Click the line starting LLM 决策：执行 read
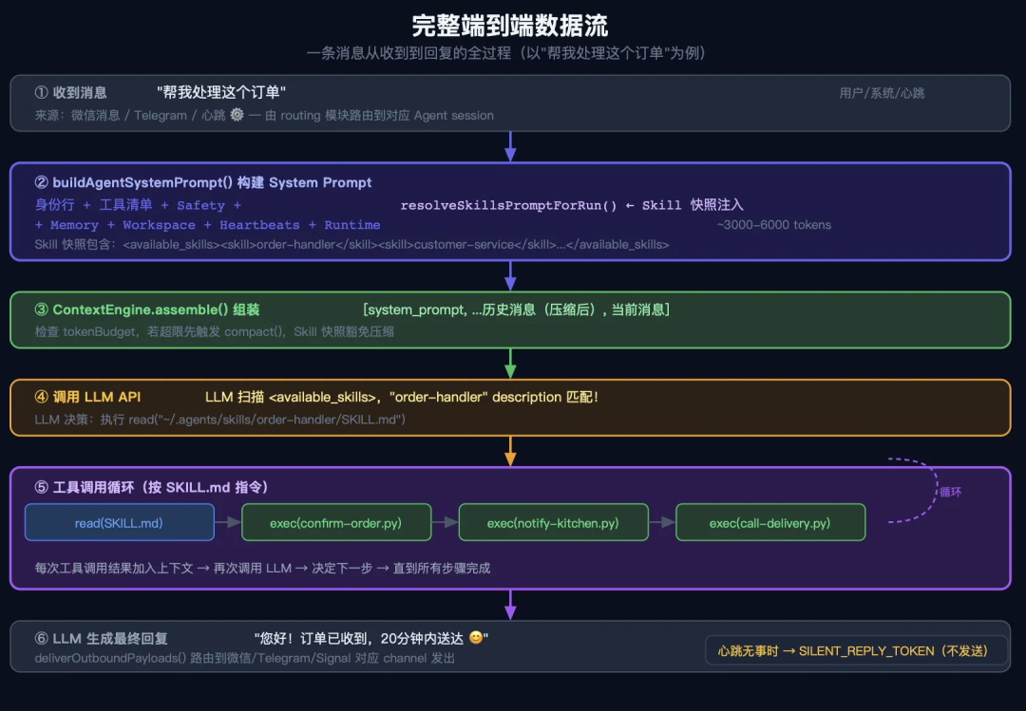Image resolution: width=1026 pixels, height=711 pixels. [x=219, y=420]
